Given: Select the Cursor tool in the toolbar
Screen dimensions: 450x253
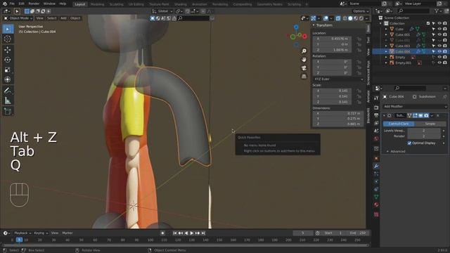Looking at the screenshot, I should pyautogui.click(x=8, y=39).
